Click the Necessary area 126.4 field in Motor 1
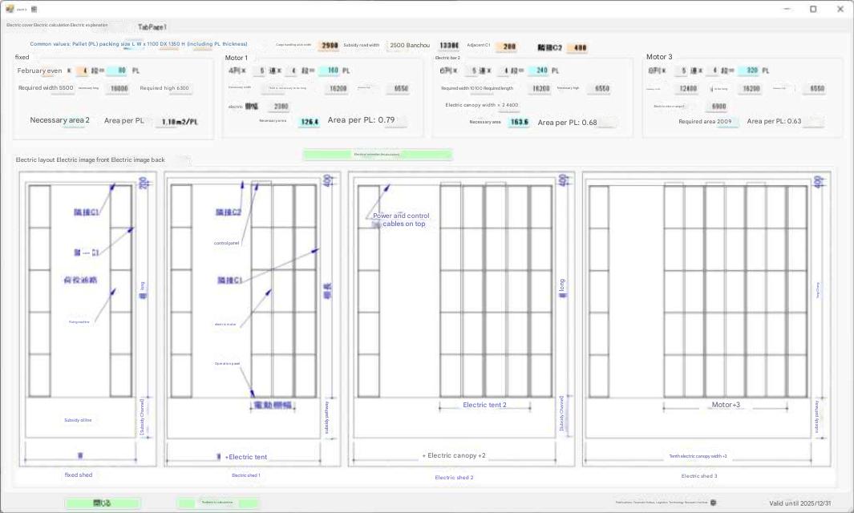854x513 pixels. click(309, 122)
